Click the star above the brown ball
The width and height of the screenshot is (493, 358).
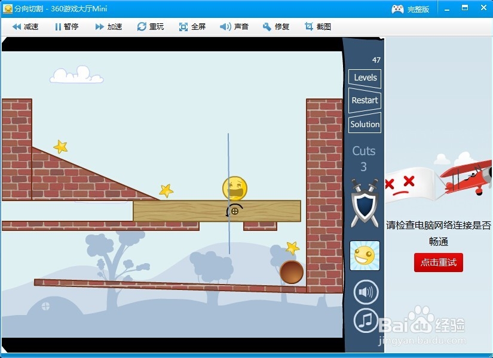click(x=292, y=248)
